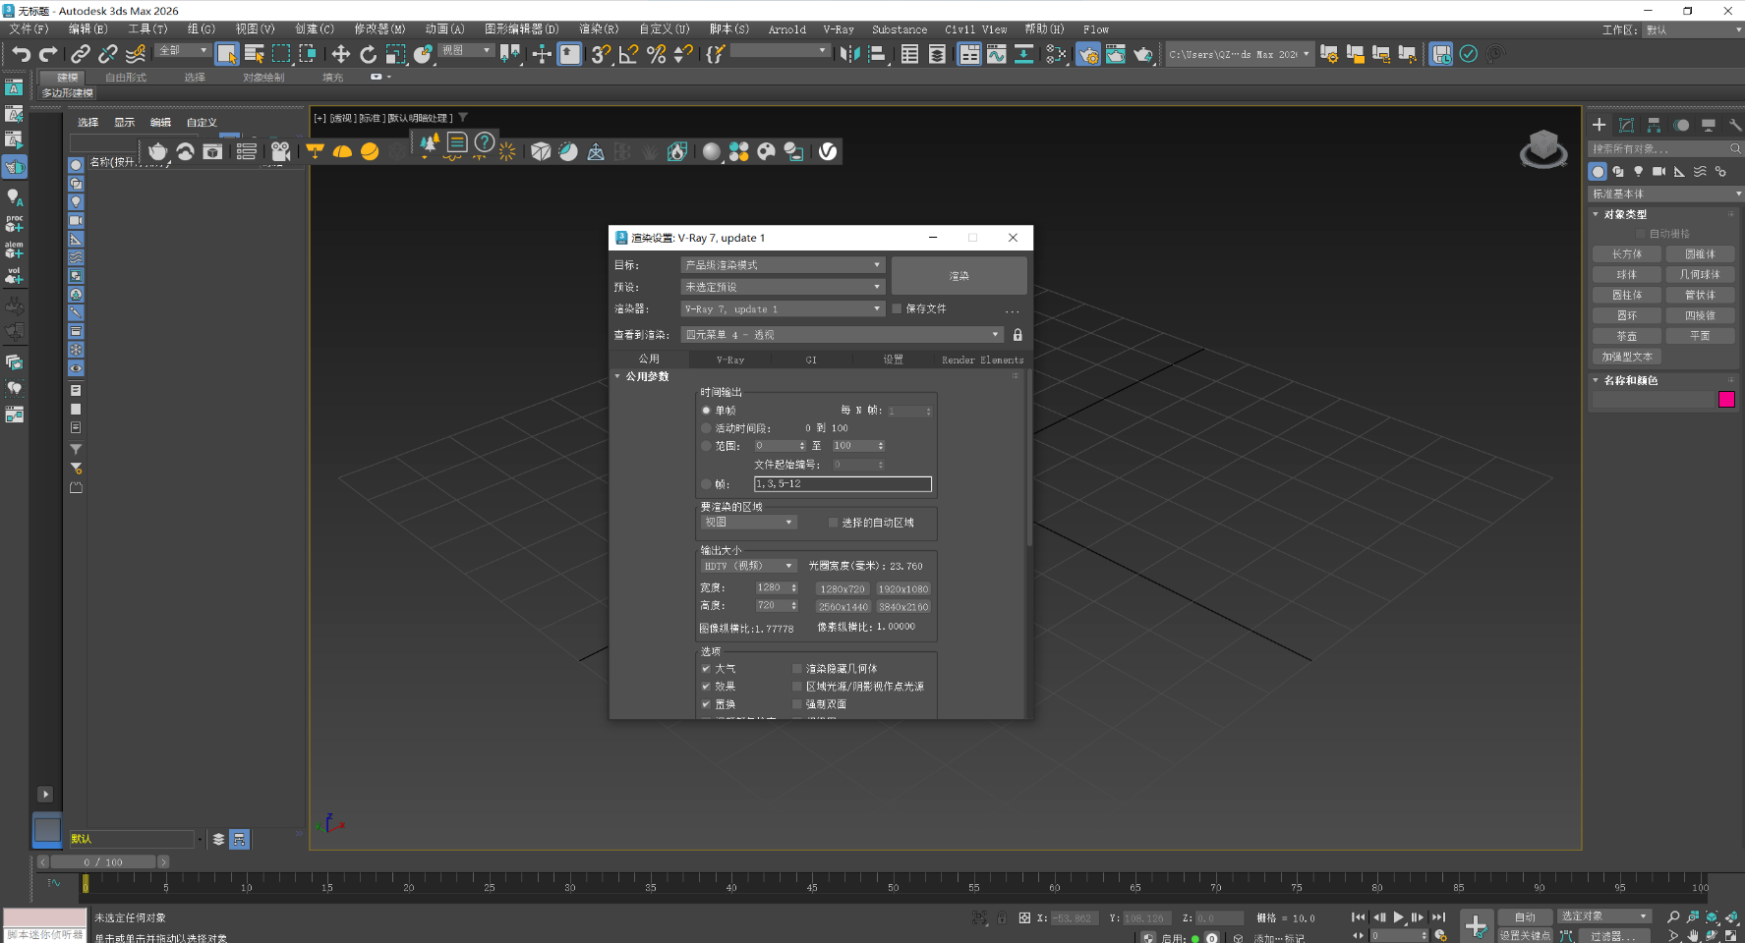Image resolution: width=1745 pixels, height=943 pixels.
Task: Click the Undo arrow icon
Action: (21, 54)
